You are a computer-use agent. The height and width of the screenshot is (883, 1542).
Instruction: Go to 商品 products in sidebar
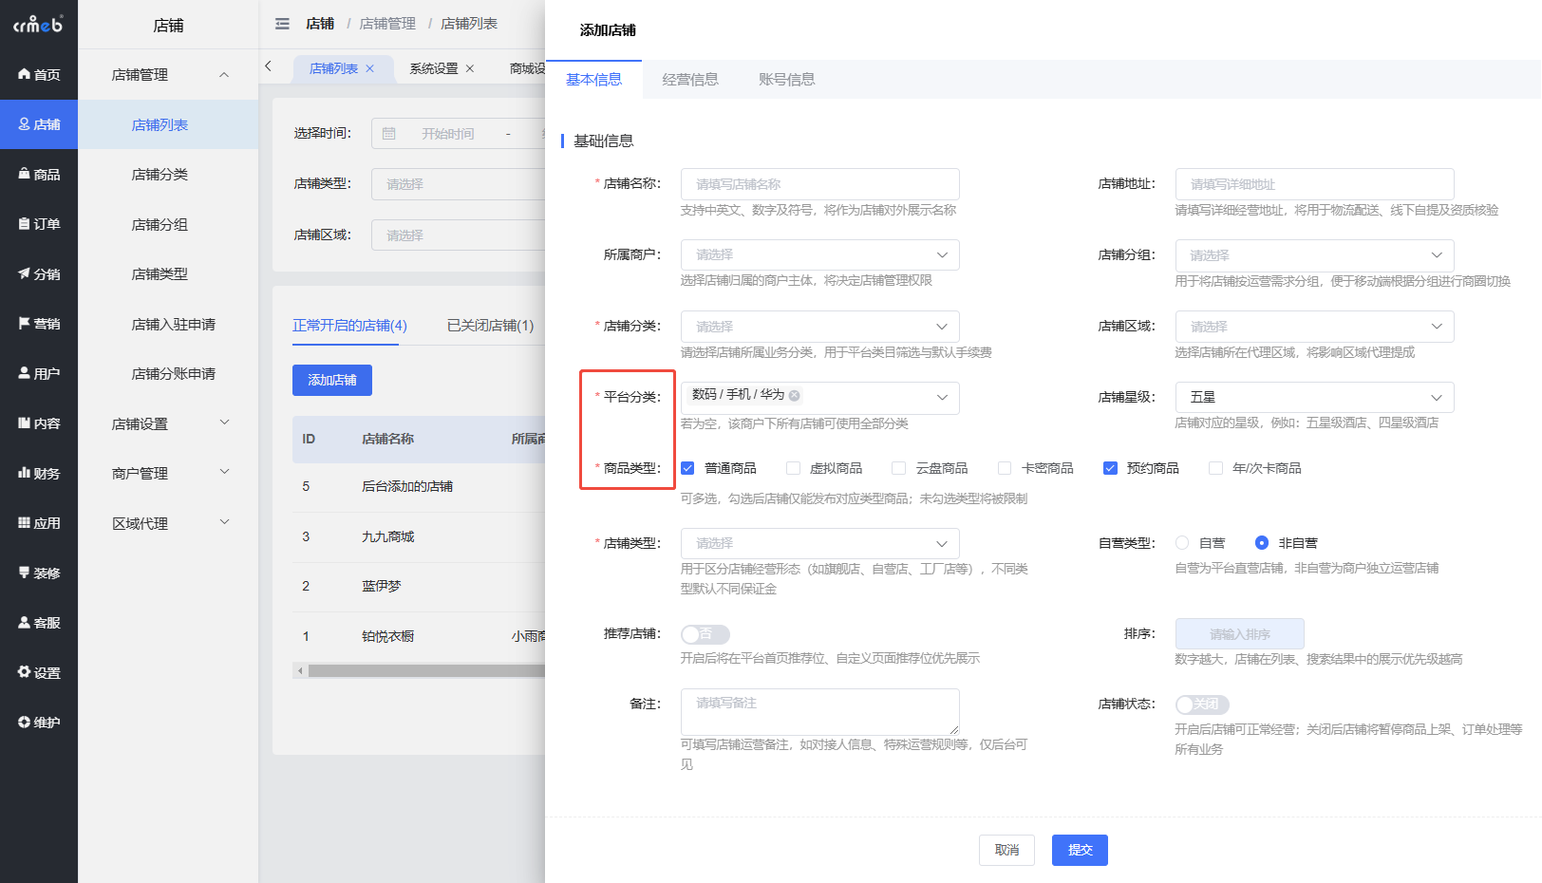point(38,175)
